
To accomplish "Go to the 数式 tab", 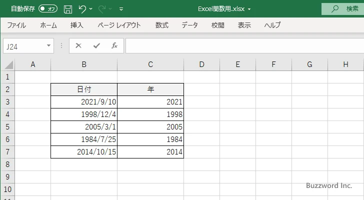I will (x=162, y=25).
